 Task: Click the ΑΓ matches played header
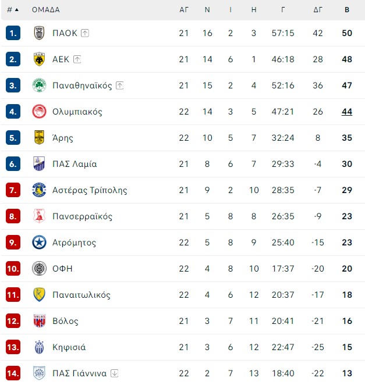click(184, 10)
